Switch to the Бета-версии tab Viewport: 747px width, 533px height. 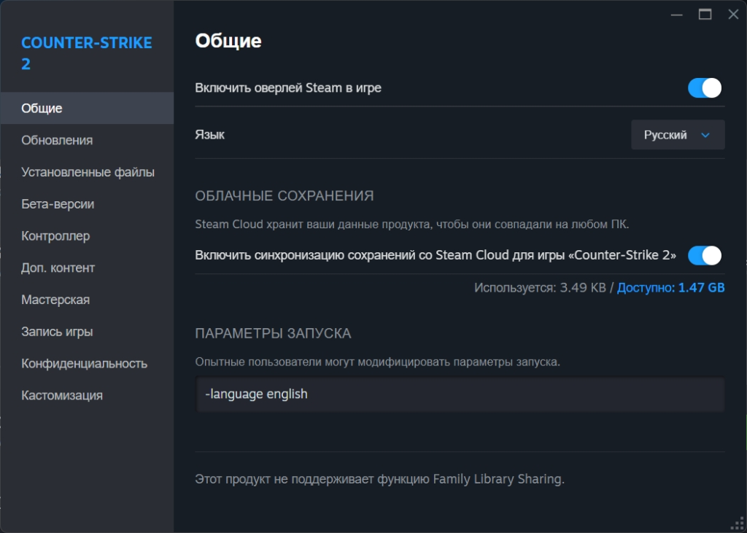[58, 204]
